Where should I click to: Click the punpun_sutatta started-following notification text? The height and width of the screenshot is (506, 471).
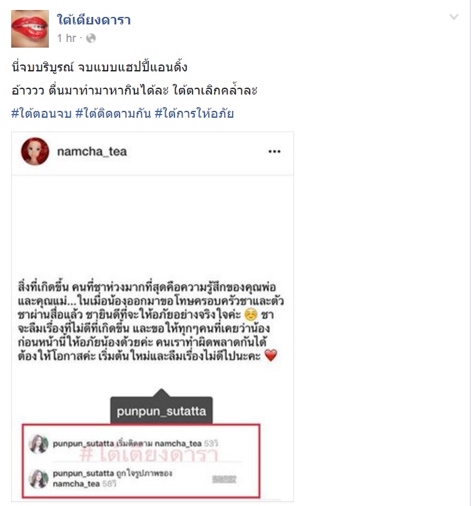point(135,443)
